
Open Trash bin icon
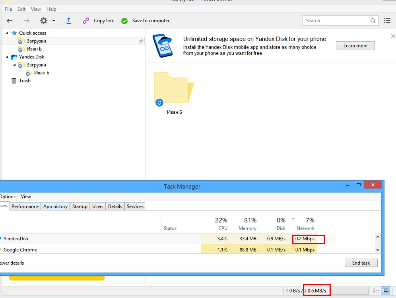point(14,81)
